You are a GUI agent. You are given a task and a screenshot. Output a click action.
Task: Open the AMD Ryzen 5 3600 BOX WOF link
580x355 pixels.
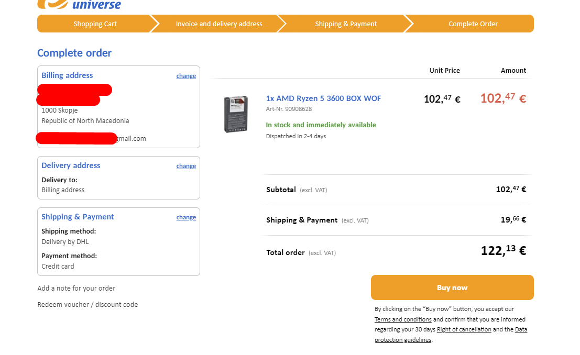click(323, 98)
